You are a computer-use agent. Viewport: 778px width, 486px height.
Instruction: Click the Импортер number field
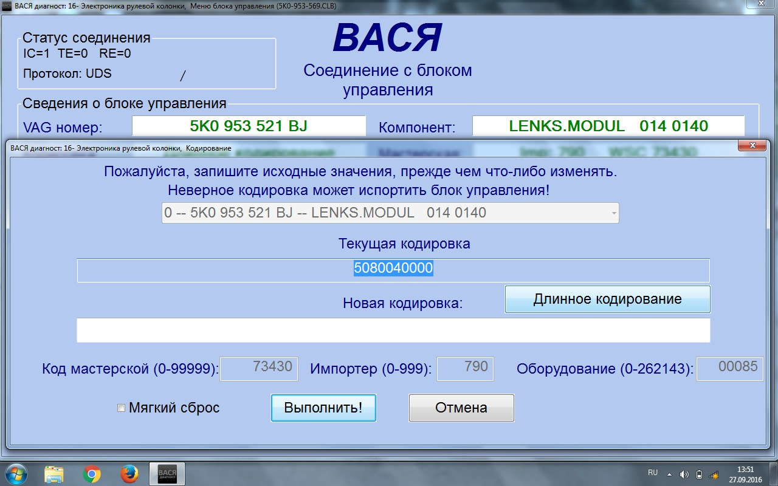pyautogui.click(x=466, y=369)
